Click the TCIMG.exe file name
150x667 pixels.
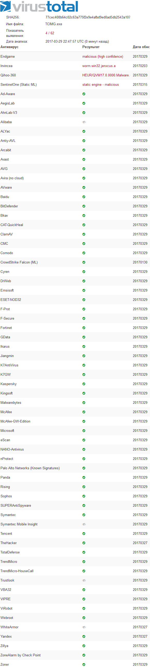[54, 24]
